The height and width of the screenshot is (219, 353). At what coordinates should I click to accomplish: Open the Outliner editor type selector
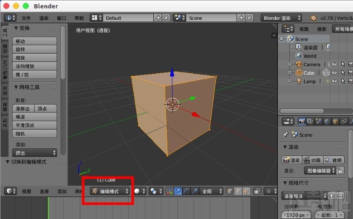pos(288,29)
